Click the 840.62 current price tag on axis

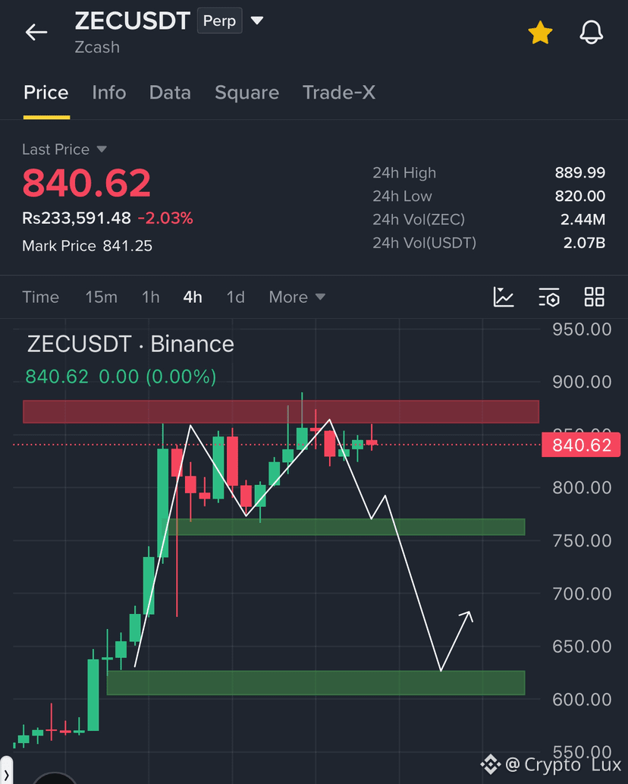click(581, 445)
